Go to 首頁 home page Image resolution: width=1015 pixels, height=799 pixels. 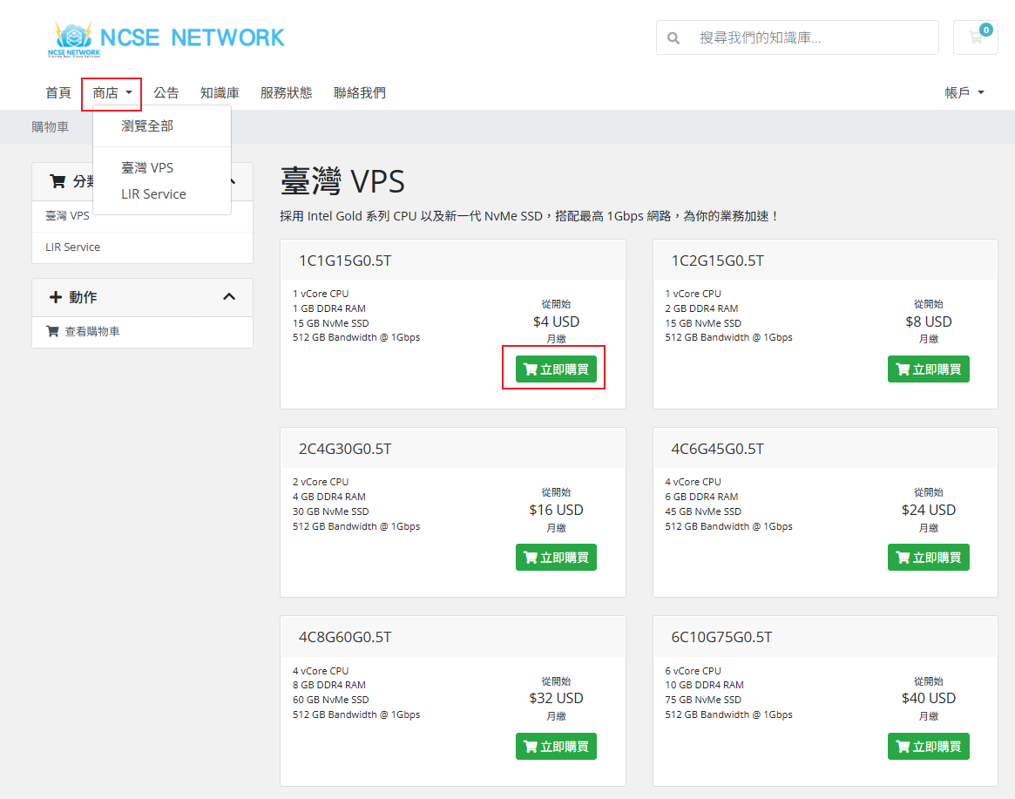58,93
